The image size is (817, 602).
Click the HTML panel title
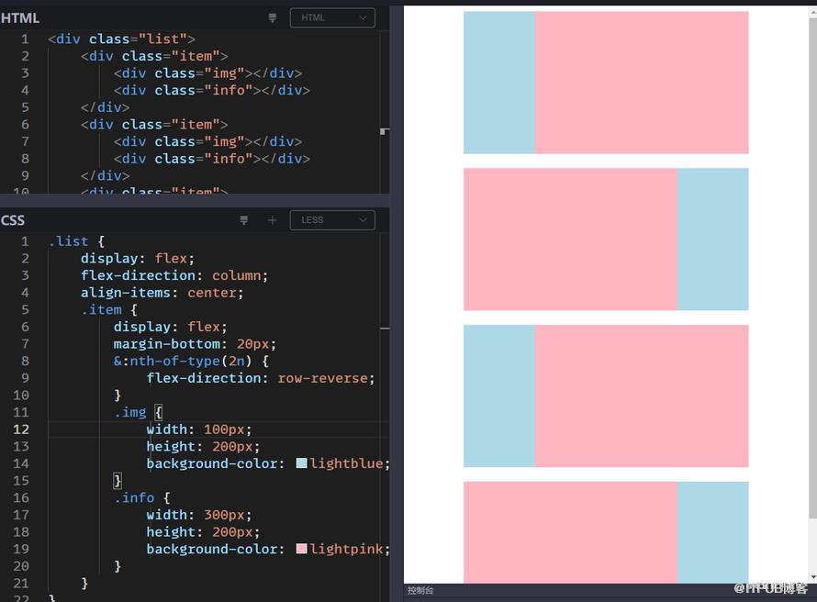click(20, 18)
